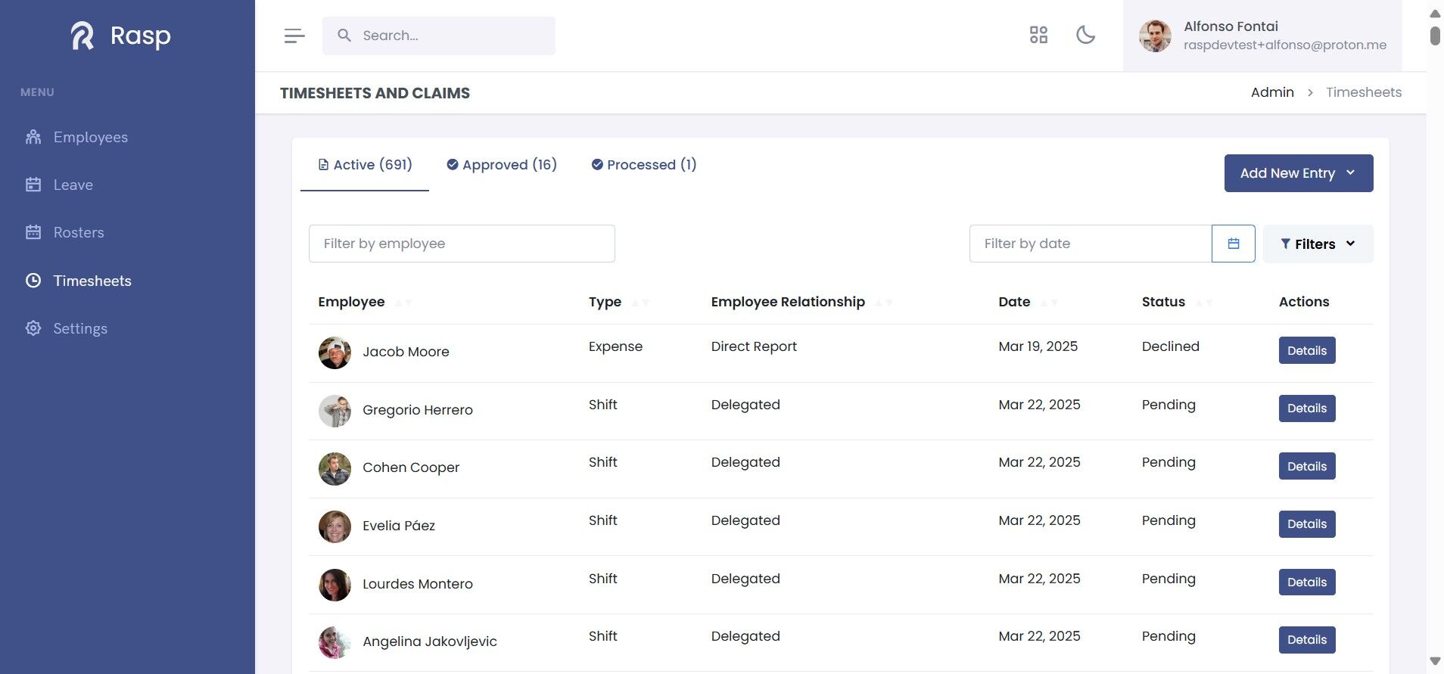Open the date picker calendar icon

(1233, 244)
